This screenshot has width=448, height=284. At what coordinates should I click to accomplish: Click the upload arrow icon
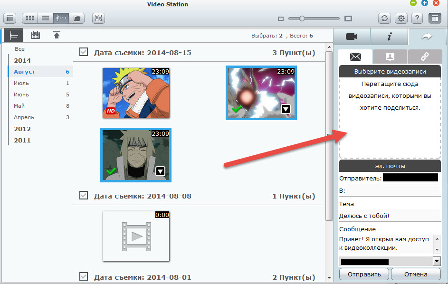tap(57, 35)
